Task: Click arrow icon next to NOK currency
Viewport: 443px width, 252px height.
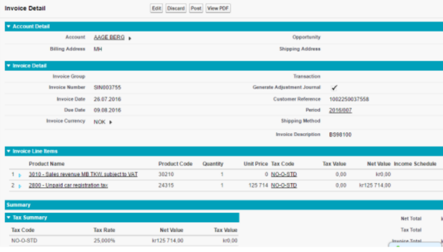Action: [110, 122]
